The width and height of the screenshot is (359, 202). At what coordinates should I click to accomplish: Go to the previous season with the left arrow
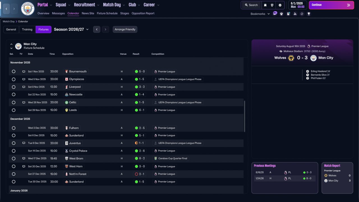[x=97, y=29]
